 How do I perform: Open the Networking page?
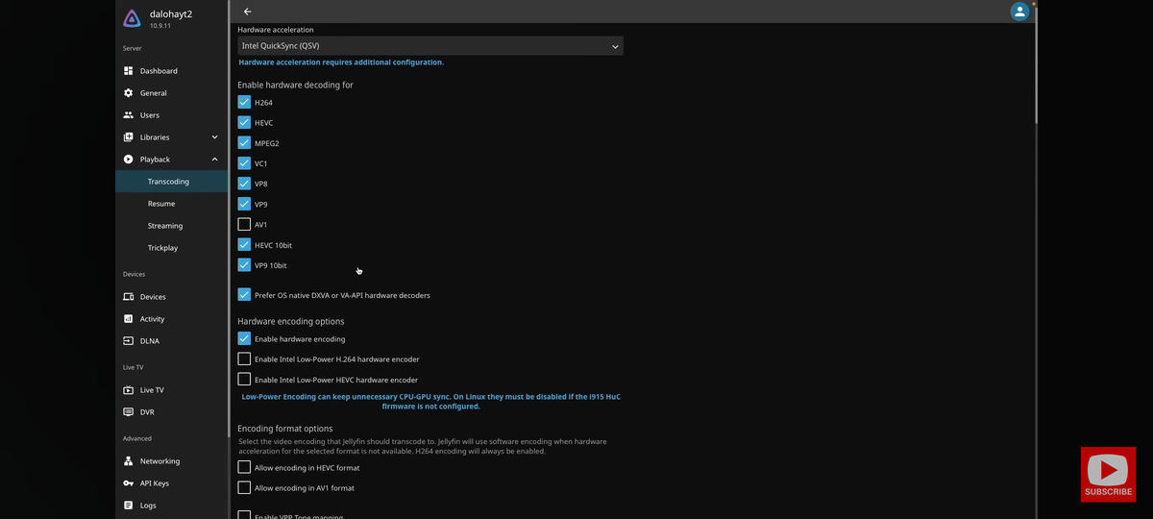click(172, 461)
